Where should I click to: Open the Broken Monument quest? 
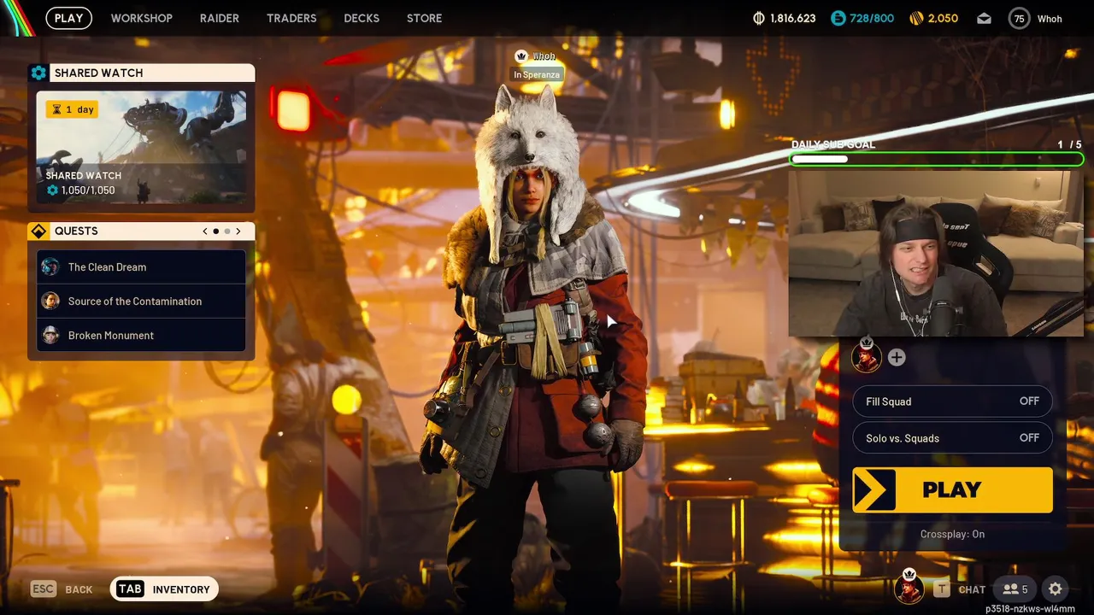click(141, 335)
